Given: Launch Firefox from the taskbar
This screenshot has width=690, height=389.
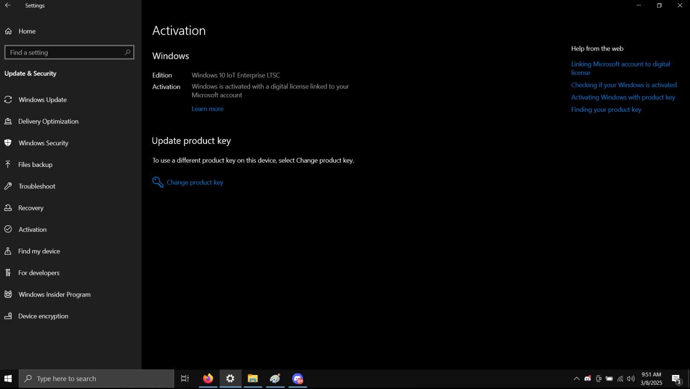Looking at the screenshot, I should pyautogui.click(x=208, y=379).
